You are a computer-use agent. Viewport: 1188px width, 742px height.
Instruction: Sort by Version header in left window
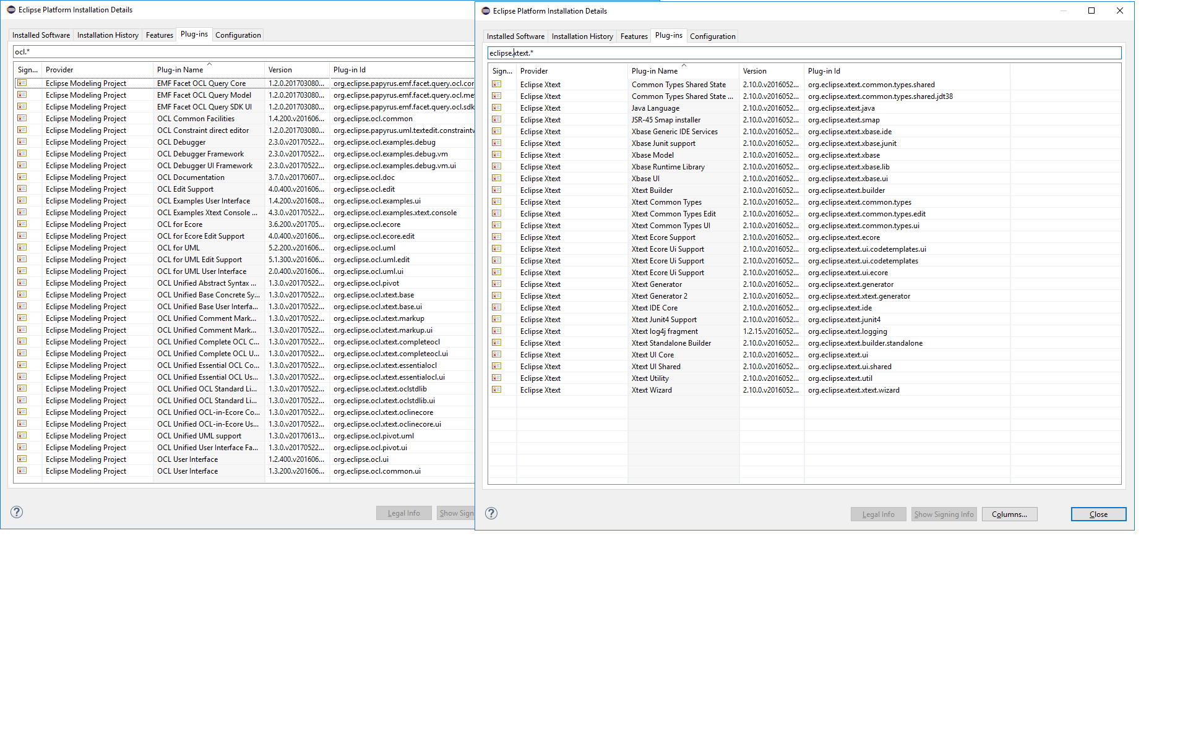click(x=297, y=70)
